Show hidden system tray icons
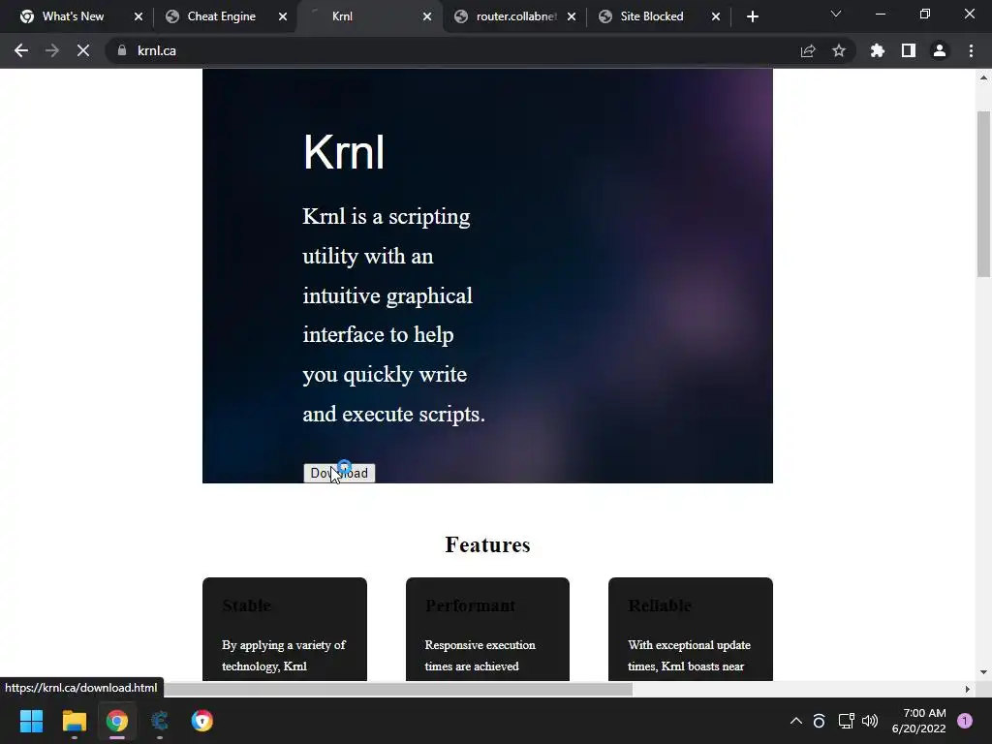Viewport: 992px width, 744px height. pos(796,721)
